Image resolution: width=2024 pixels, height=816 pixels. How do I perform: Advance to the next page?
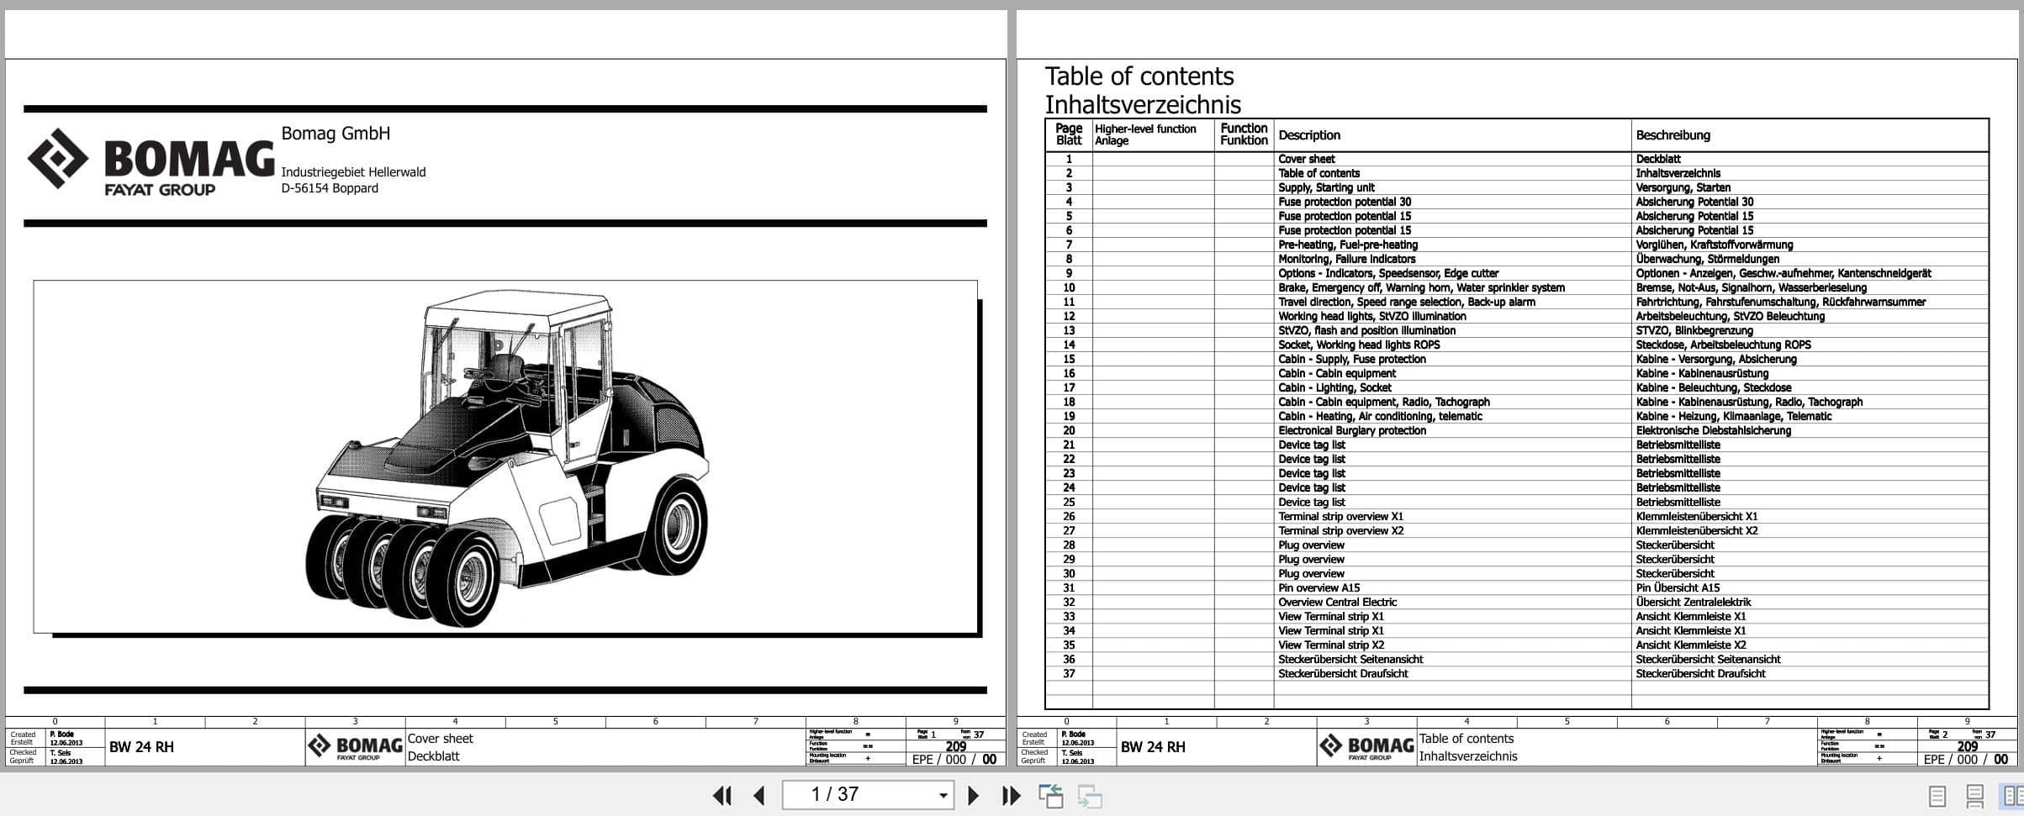pyautogui.click(x=974, y=795)
